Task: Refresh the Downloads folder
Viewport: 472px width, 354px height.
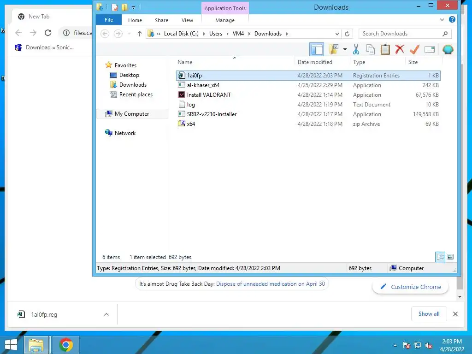Action: [347, 34]
